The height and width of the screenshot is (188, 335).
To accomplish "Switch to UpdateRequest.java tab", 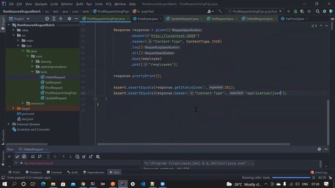I will 184,19.
